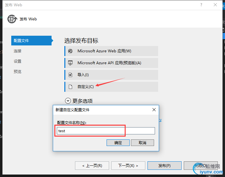The height and width of the screenshot is (177, 225).
Task: Cancel the new profile dialog with 取消
Action: point(142,143)
